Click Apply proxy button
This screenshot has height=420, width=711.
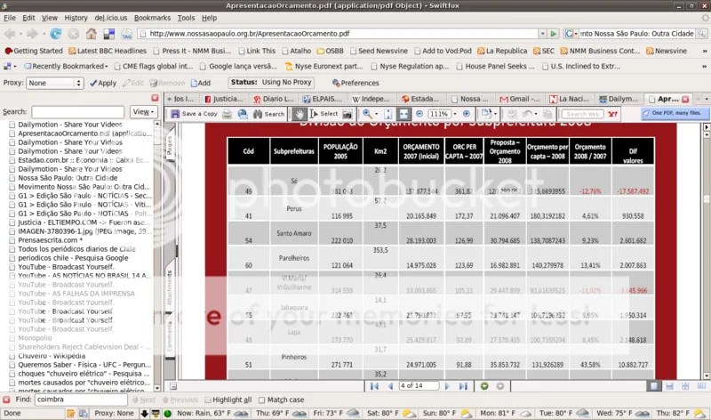pyautogui.click(x=103, y=83)
